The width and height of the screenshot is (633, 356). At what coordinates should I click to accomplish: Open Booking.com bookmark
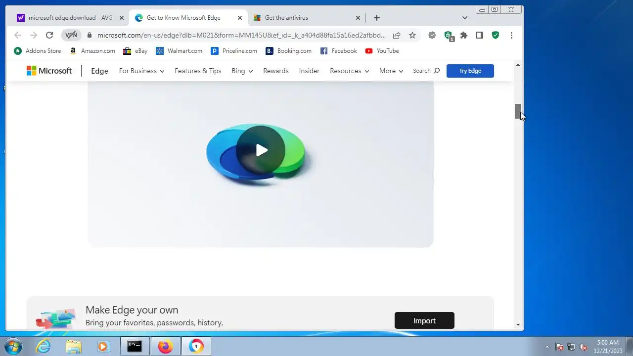pyautogui.click(x=289, y=51)
